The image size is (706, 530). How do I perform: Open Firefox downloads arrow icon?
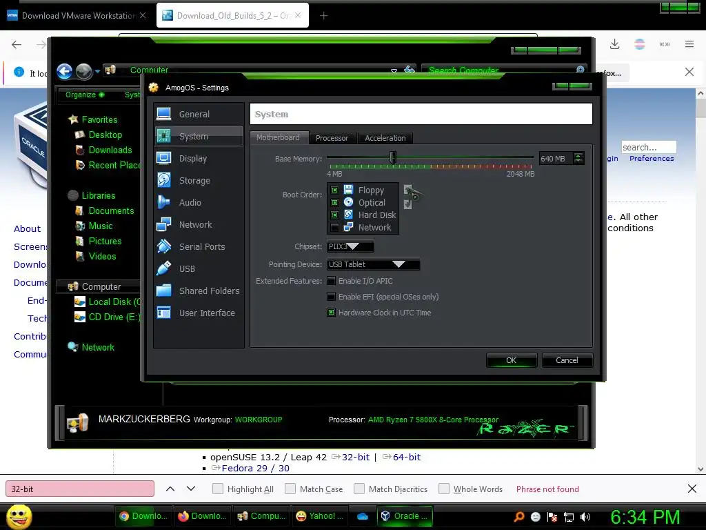[x=614, y=44]
